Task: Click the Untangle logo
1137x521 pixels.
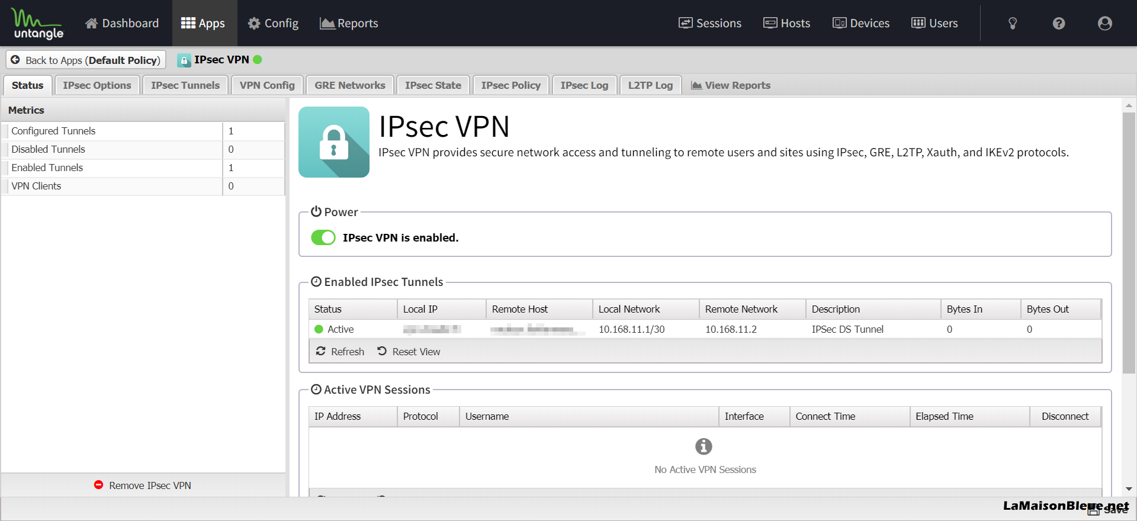Action: tap(38, 24)
